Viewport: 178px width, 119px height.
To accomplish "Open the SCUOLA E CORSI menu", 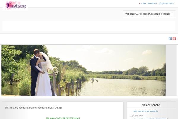I will (166, 4).
